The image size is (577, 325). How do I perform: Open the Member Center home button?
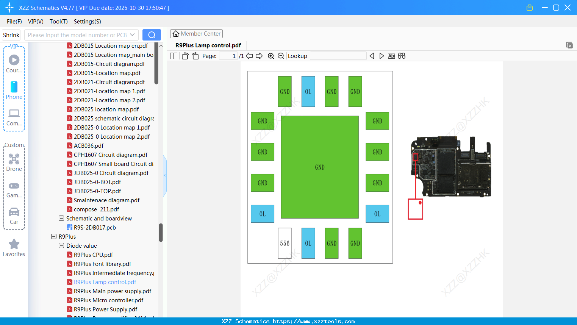(196, 34)
